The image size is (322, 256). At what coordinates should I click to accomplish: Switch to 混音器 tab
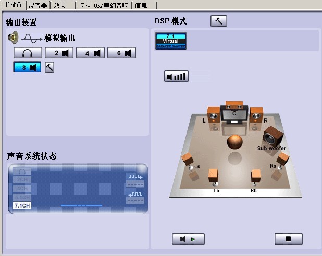pos(40,5)
